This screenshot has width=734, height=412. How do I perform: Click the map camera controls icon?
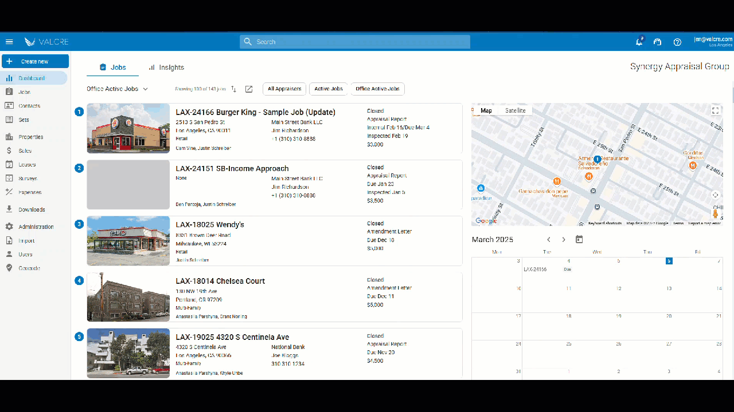click(x=715, y=195)
